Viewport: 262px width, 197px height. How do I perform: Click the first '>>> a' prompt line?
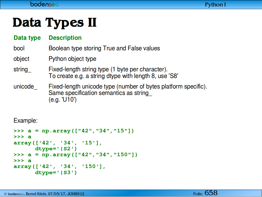point(23,137)
